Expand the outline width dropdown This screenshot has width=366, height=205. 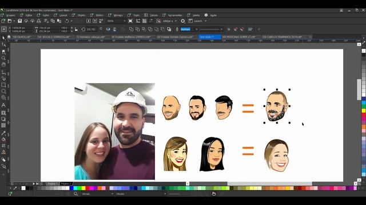197,29
